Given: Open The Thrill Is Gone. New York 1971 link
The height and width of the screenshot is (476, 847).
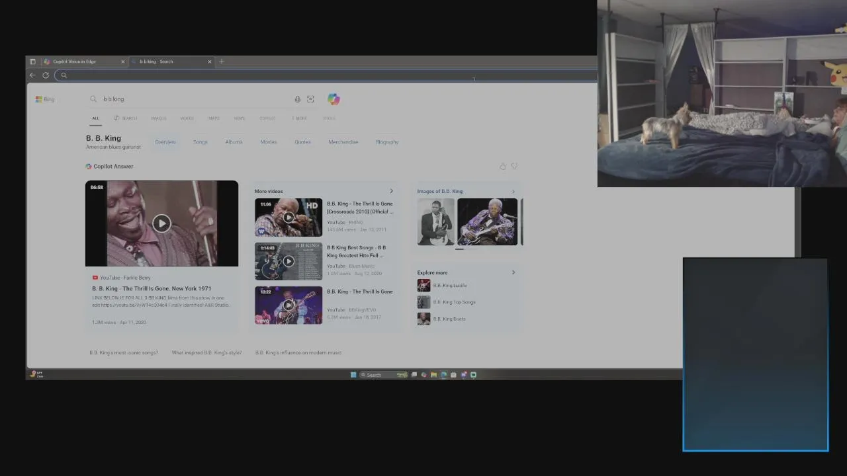Looking at the screenshot, I should 152,289.
